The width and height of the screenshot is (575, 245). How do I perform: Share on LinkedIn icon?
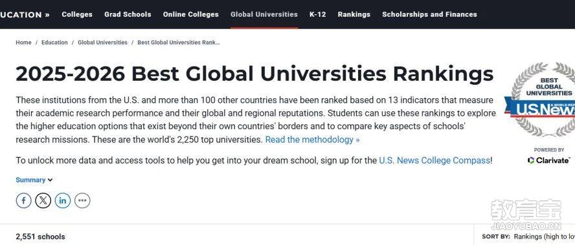point(63,200)
